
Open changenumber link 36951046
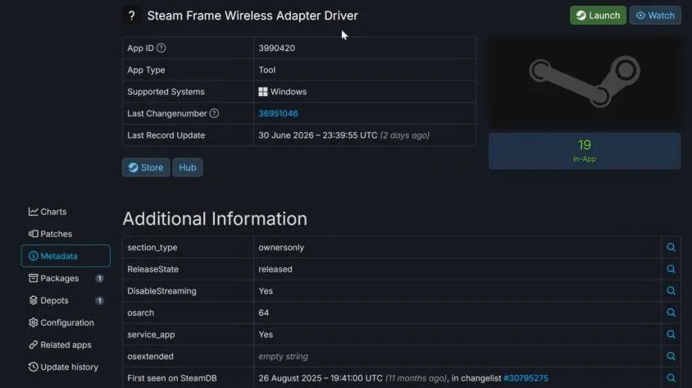click(278, 113)
